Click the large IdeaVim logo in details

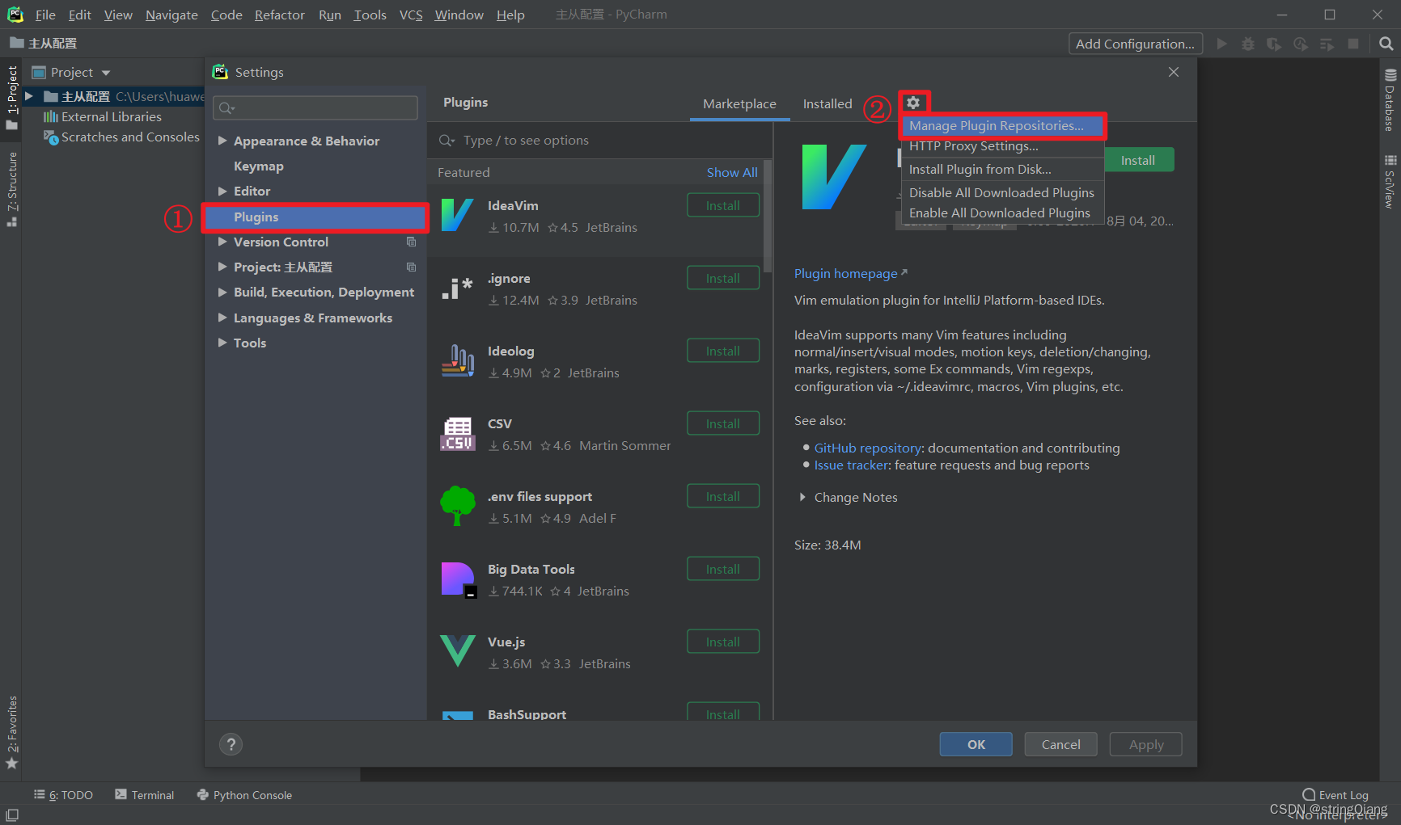coord(833,177)
